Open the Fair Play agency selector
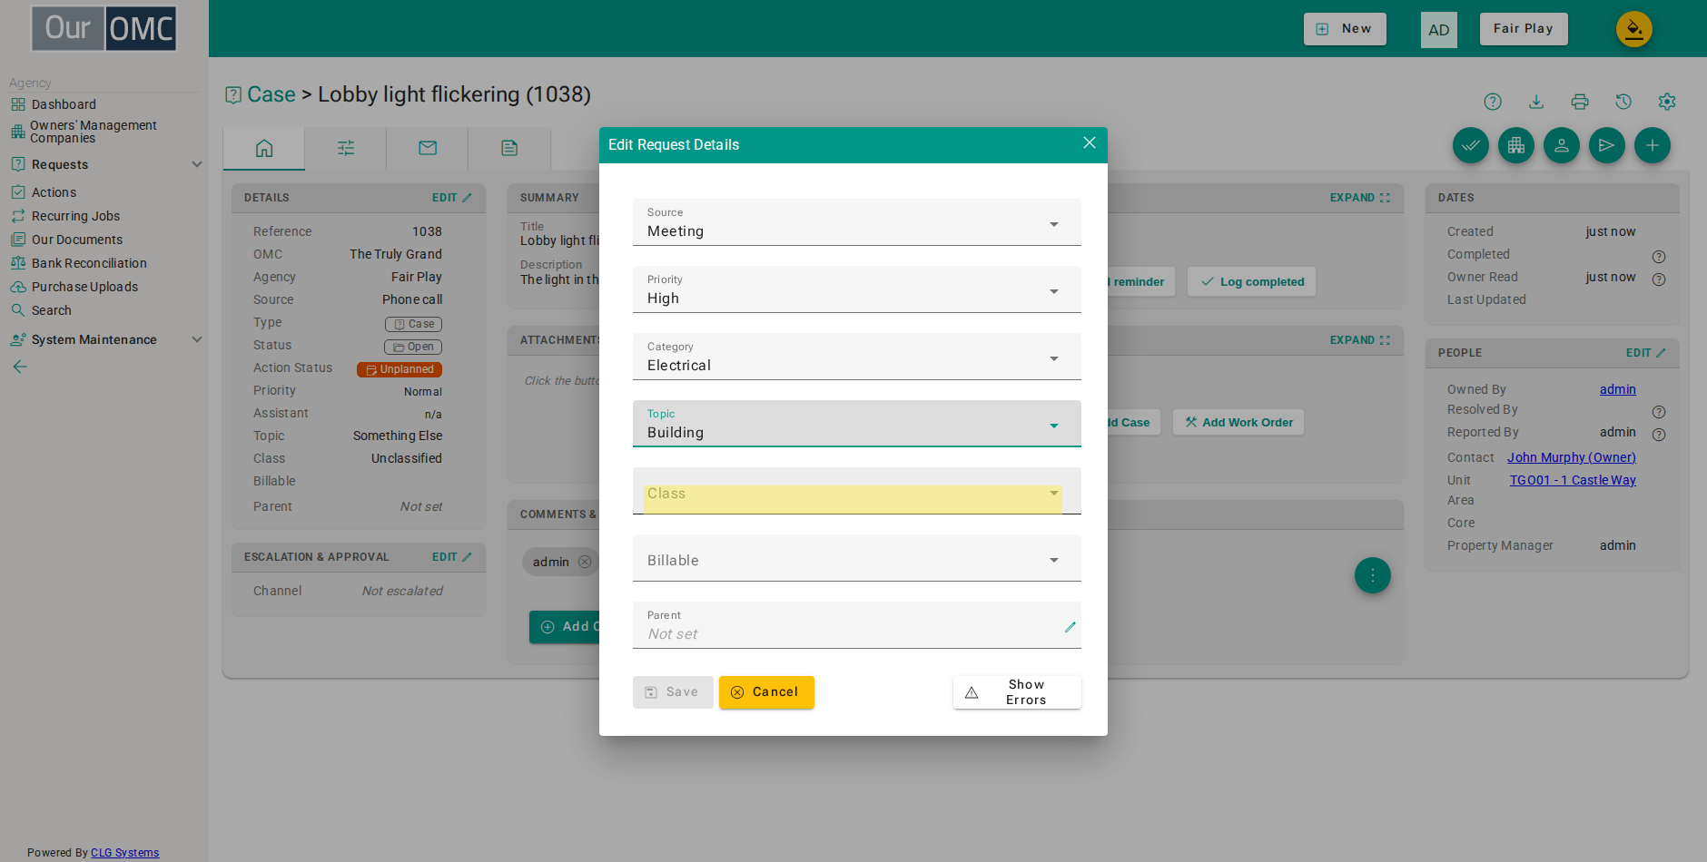Viewport: 1707px width, 862px height. coord(1524,29)
